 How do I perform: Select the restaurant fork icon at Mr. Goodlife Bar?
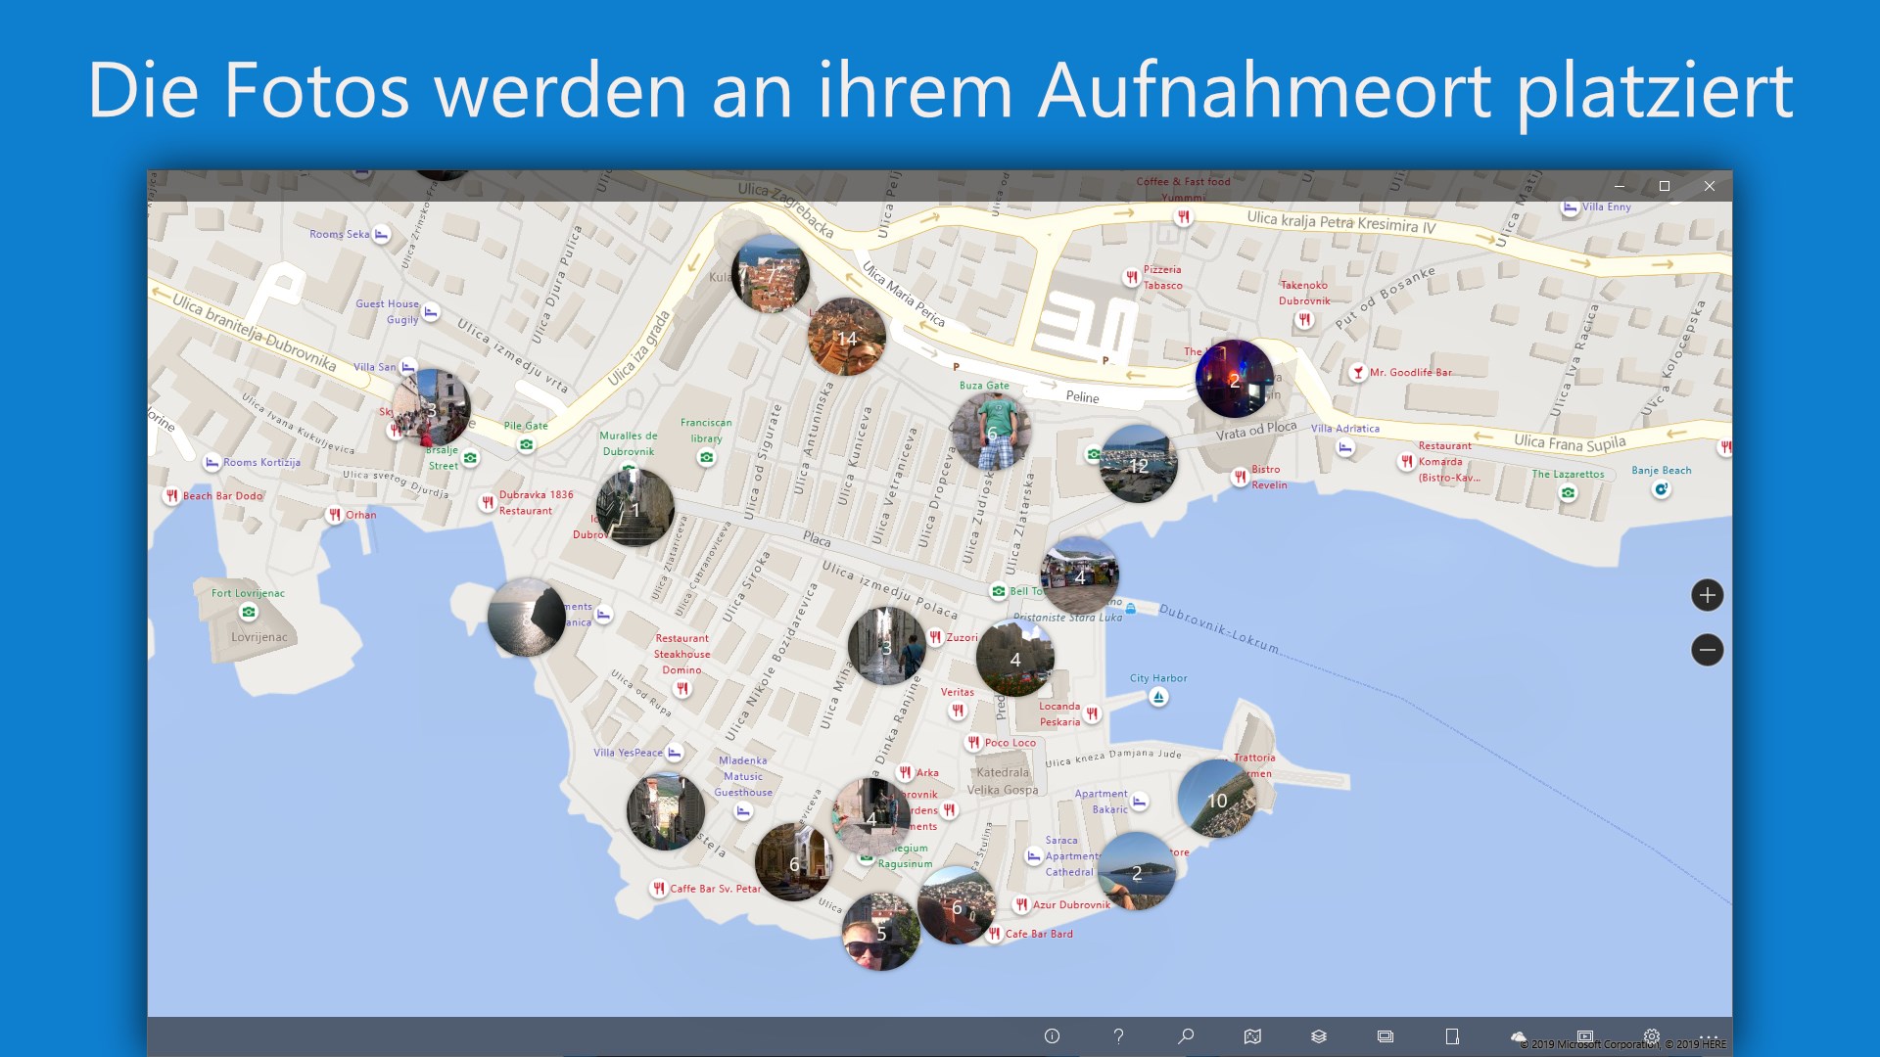coord(1356,373)
